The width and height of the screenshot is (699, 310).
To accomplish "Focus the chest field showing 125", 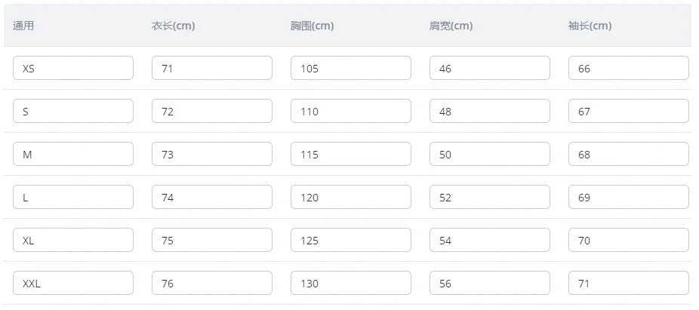I will 351,240.
